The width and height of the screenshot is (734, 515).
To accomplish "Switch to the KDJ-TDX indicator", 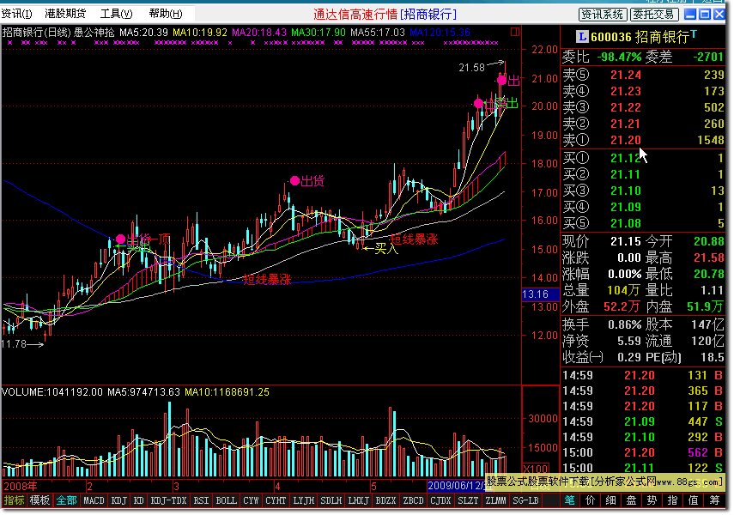I will click(168, 500).
